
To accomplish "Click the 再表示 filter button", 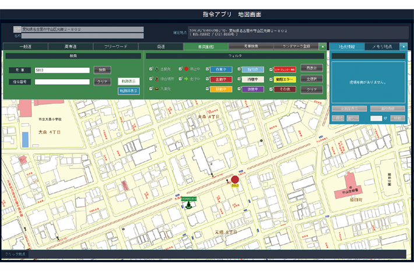I will click(x=311, y=68).
